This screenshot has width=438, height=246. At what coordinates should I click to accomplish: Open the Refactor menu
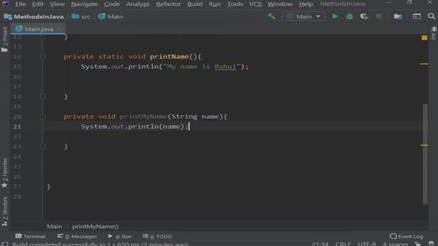(168, 4)
